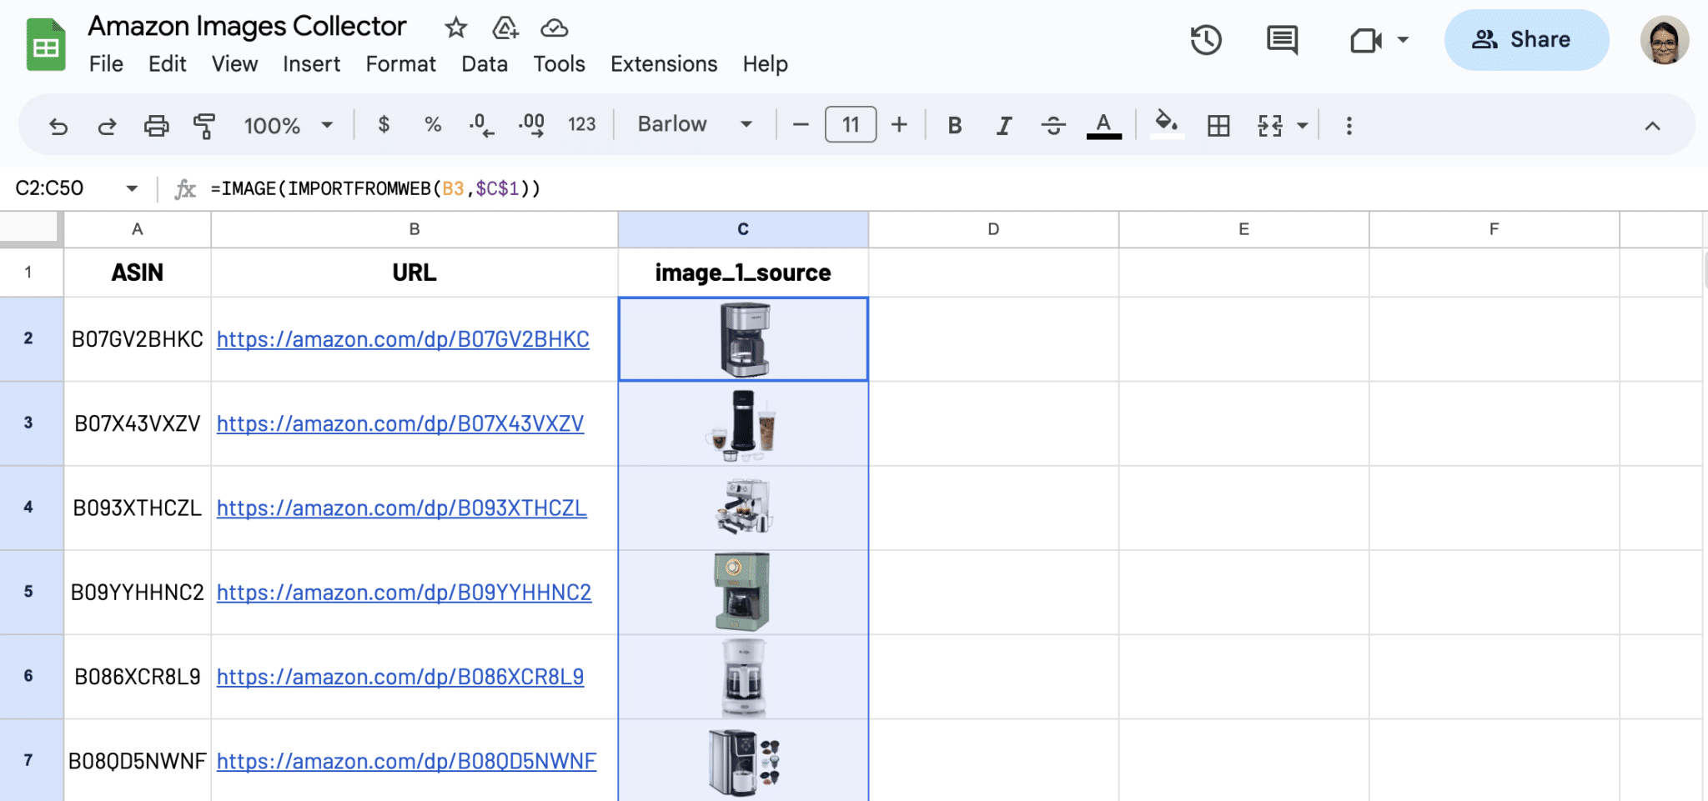Image resolution: width=1708 pixels, height=801 pixels.
Task: Toggle bold formatting
Action: pyautogui.click(x=954, y=125)
